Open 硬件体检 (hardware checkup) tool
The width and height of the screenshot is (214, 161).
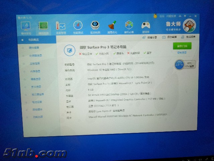coord(26,28)
